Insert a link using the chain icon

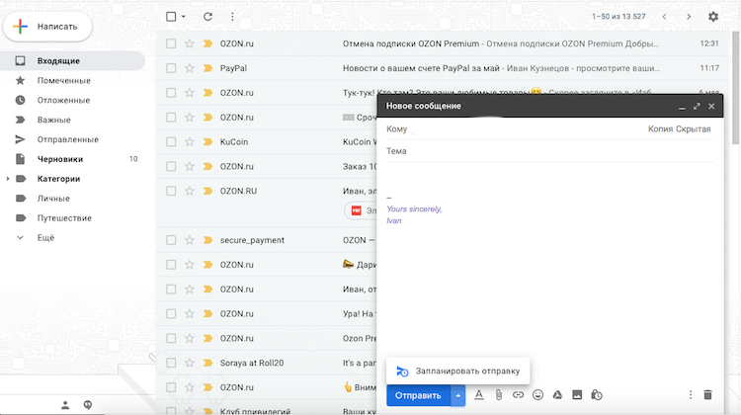pyautogui.click(x=518, y=395)
